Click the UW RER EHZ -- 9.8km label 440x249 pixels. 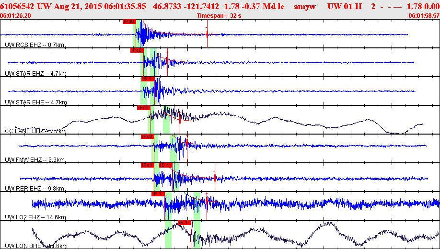click(35, 189)
